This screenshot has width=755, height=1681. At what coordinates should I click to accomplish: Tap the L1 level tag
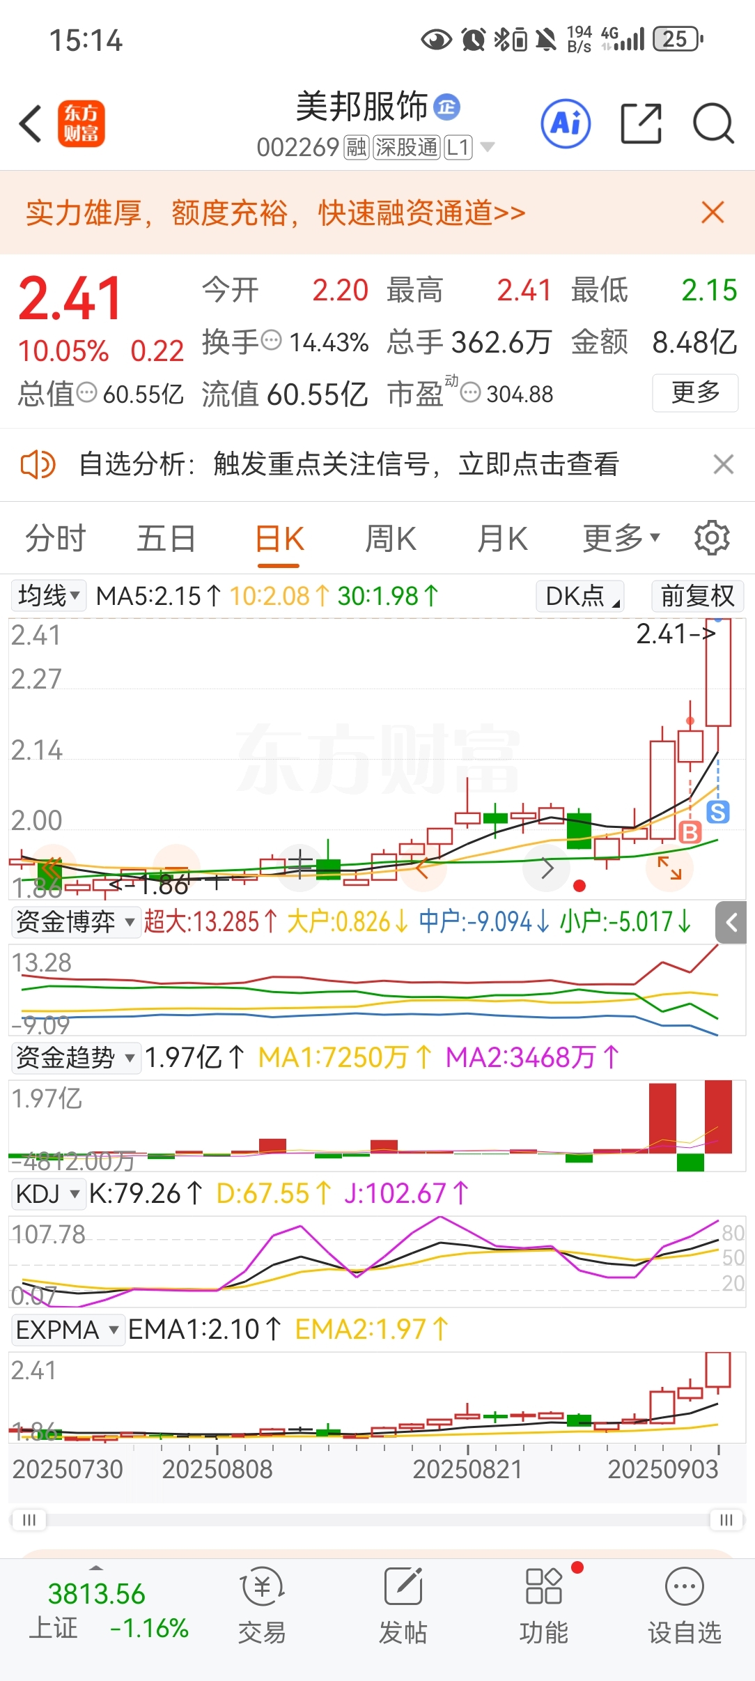(x=458, y=147)
